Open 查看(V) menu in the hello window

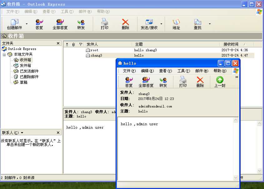[166, 71]
